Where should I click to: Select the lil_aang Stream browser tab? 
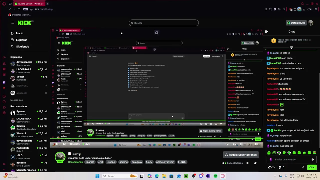pos(29,4)
